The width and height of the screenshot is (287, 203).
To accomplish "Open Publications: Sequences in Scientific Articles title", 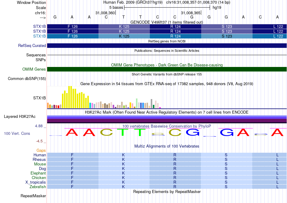I will pyautogui.click(x=167, y=51).
